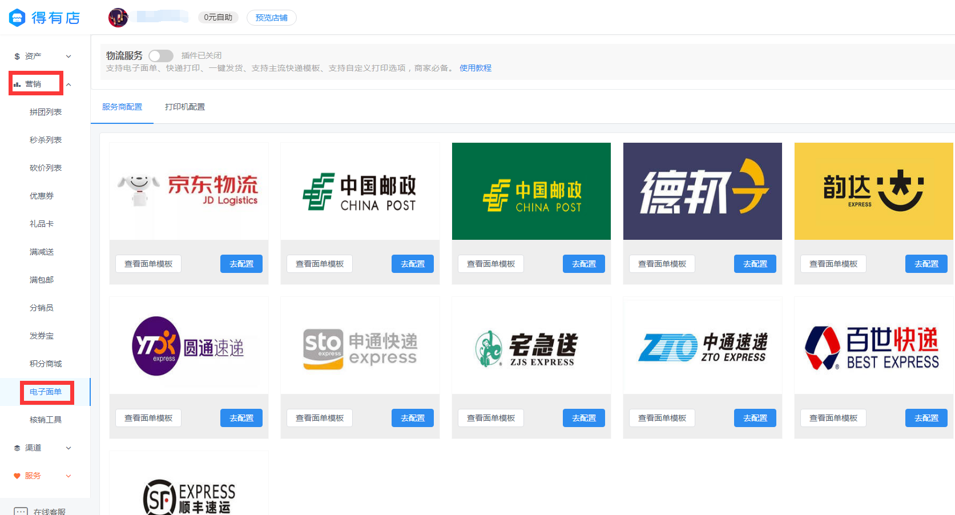
Task: Select the 中通速递 ZTO Express logo
Action: click(x=703, y=345)
